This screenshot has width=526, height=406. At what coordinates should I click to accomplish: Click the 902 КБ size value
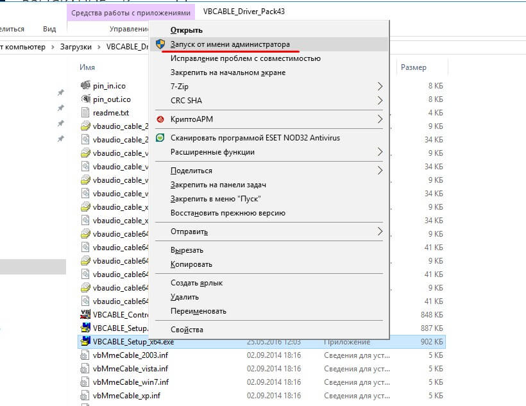(x=432, y=342)
